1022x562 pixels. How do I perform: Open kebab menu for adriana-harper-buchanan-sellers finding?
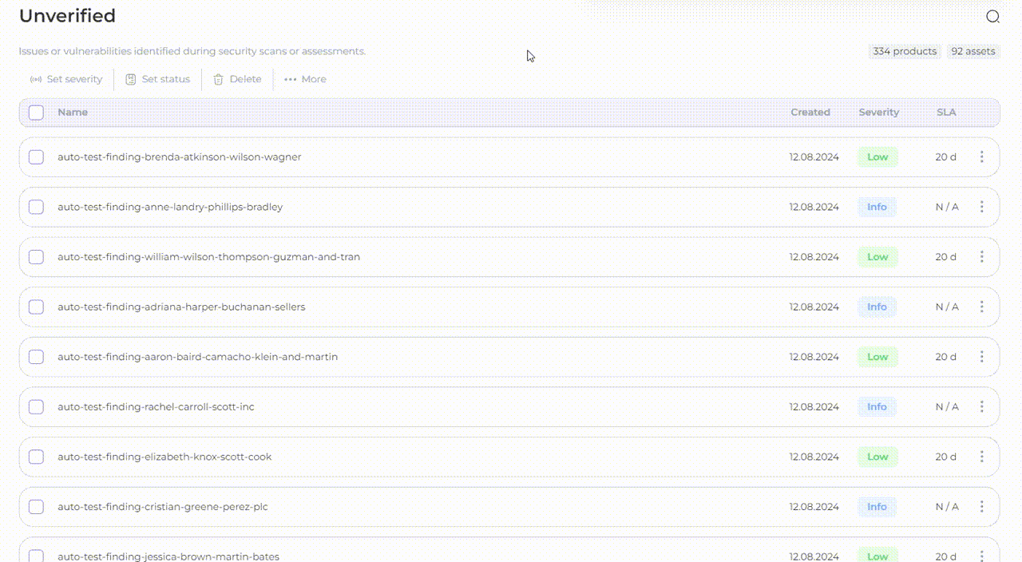981,307
